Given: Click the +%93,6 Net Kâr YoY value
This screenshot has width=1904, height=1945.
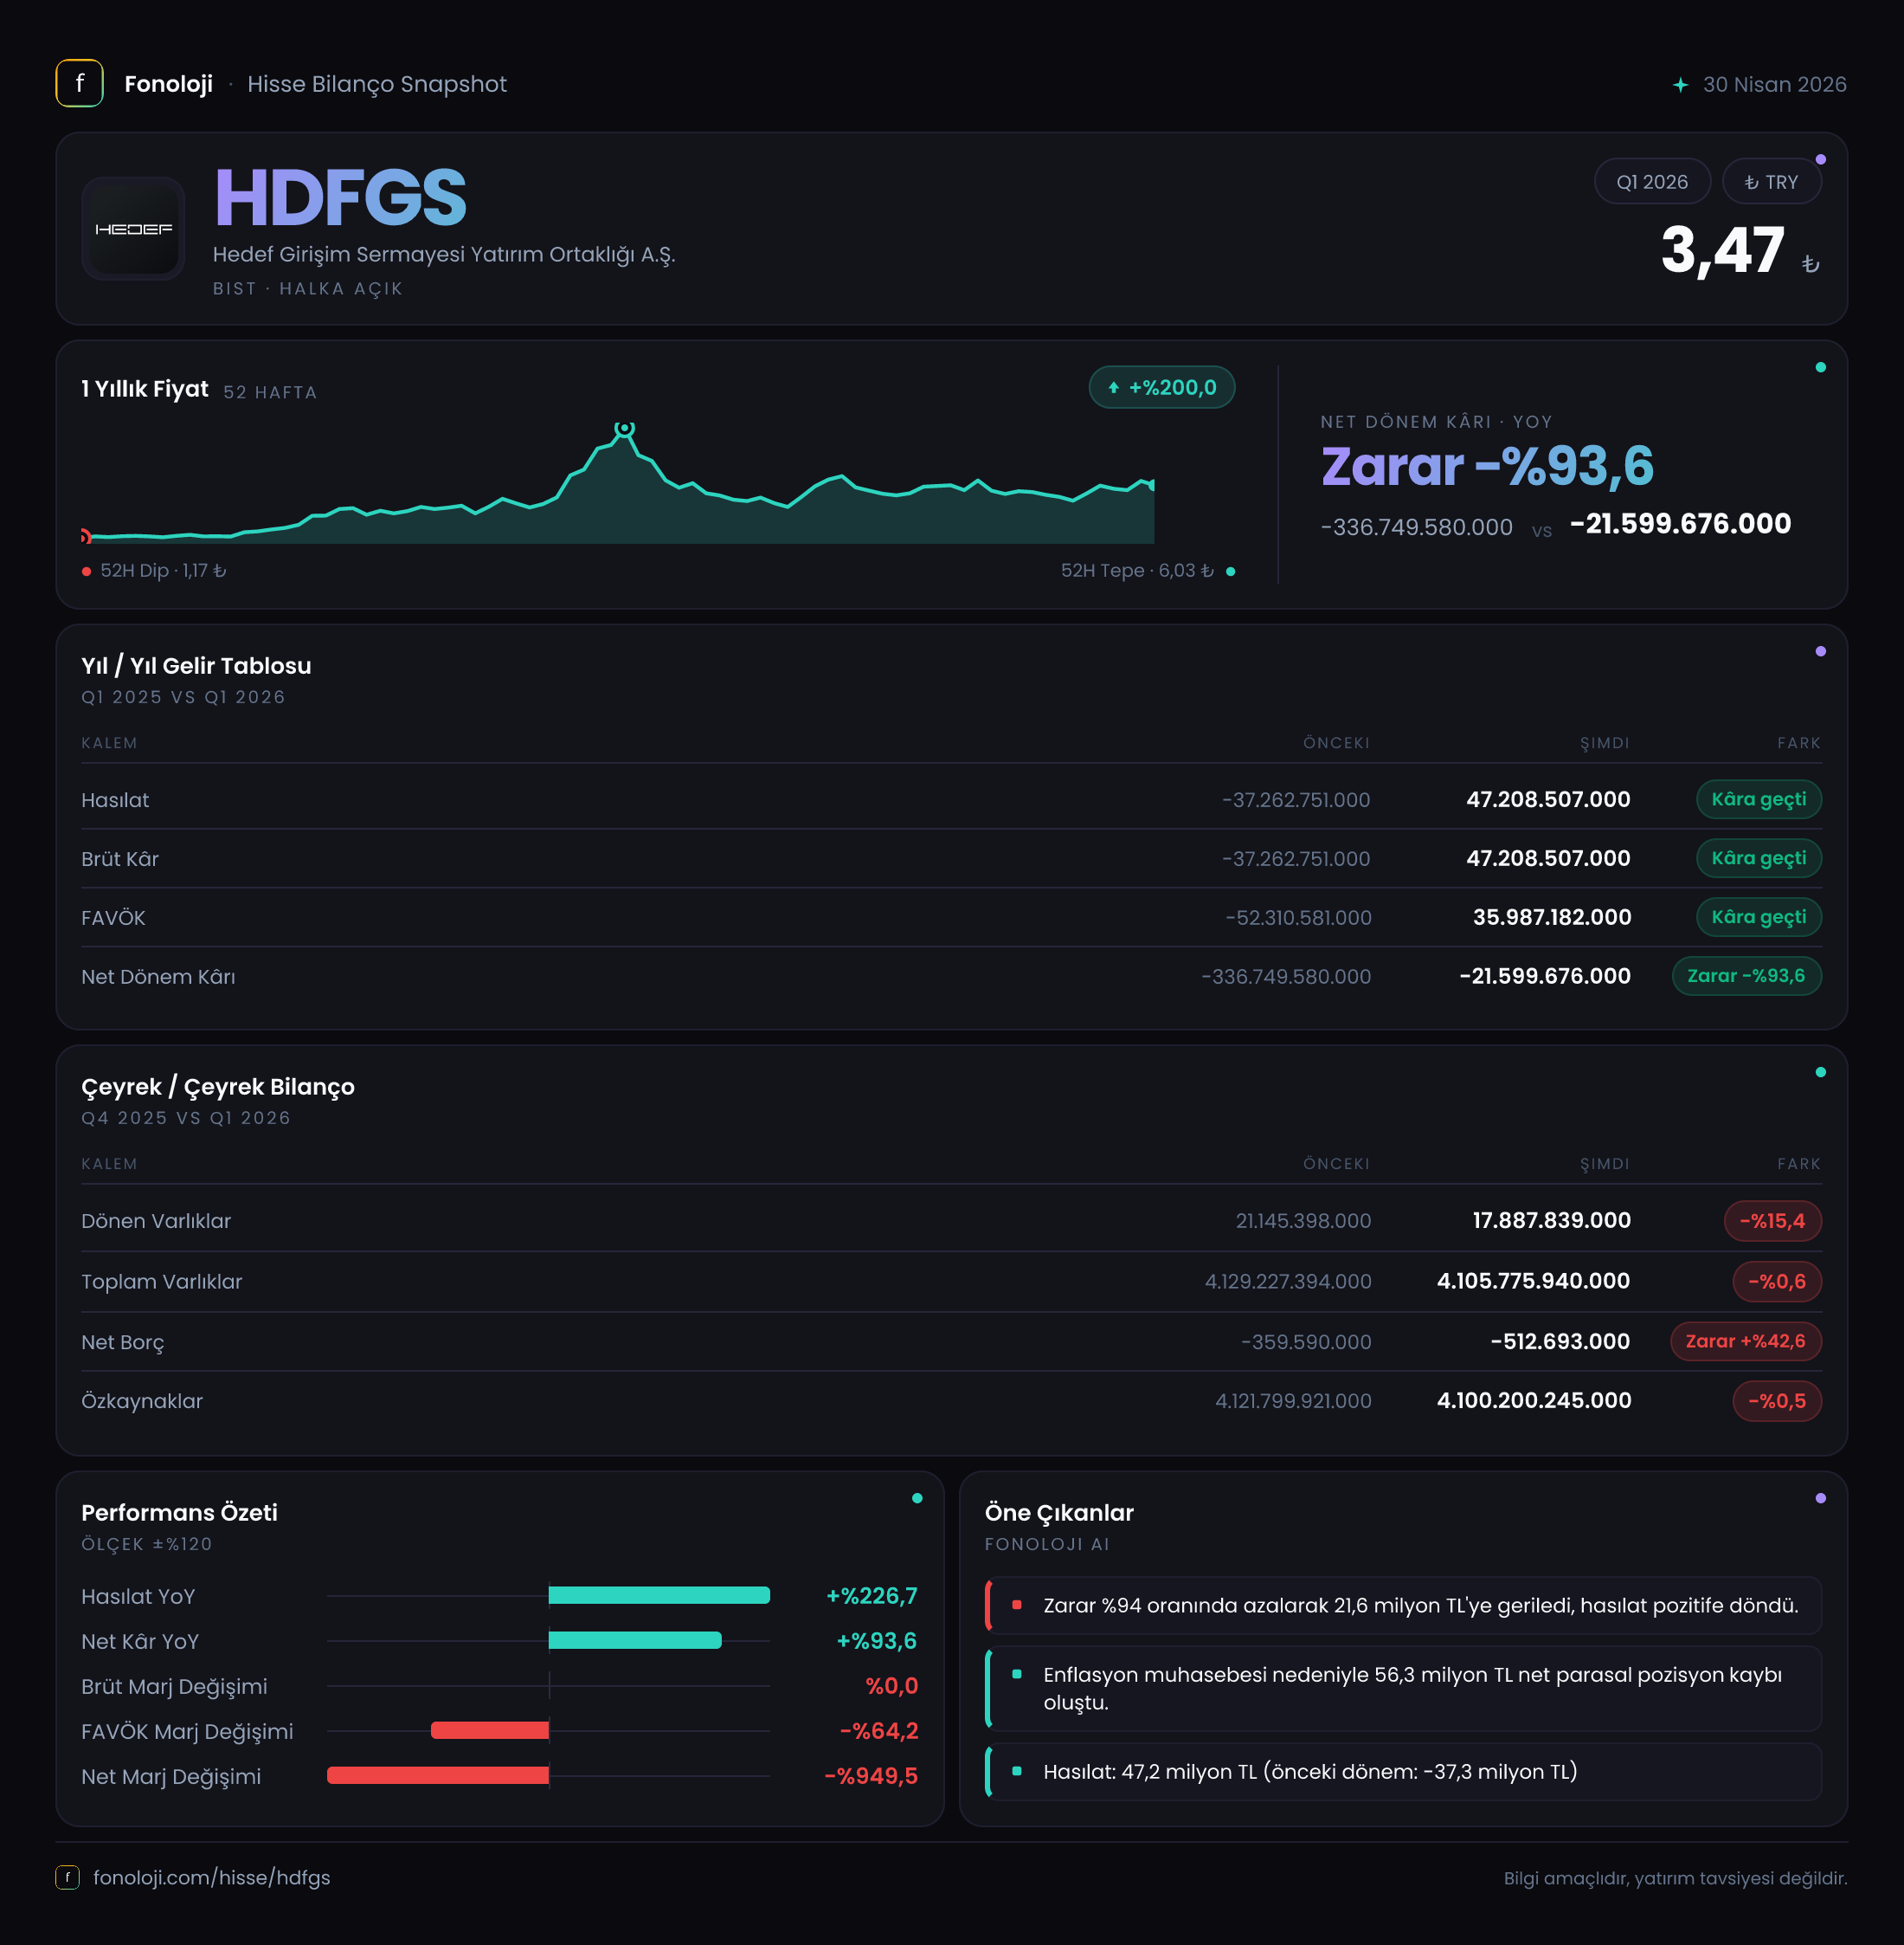Looking at the screenshot, I should [877, 1641].
